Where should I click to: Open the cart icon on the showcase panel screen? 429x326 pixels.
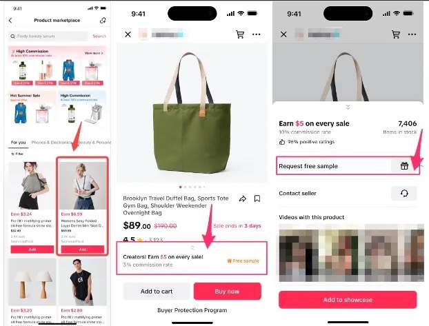tap(396, 34)
